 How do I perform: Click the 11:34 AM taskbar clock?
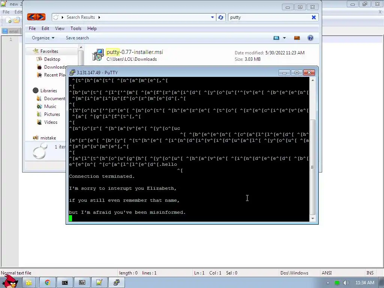pyautogui.click(x=365, y=283)
